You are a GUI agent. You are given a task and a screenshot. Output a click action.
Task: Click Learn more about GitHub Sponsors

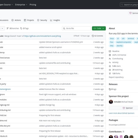(x=122, y=113)
